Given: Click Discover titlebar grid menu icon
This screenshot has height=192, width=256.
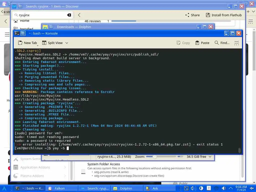Looking at the screenshot, I should click(20, 6).
